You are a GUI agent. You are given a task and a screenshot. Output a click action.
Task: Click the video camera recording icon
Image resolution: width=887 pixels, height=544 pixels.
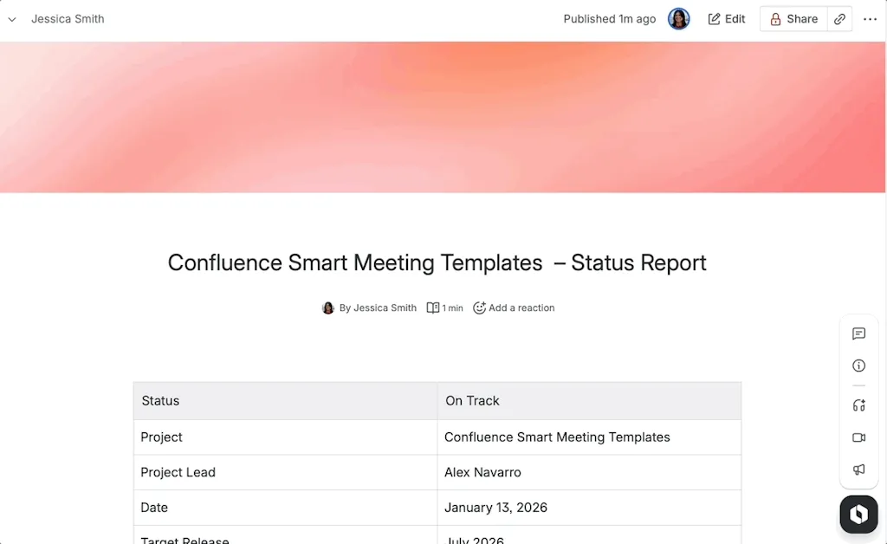tap(858, 437)
